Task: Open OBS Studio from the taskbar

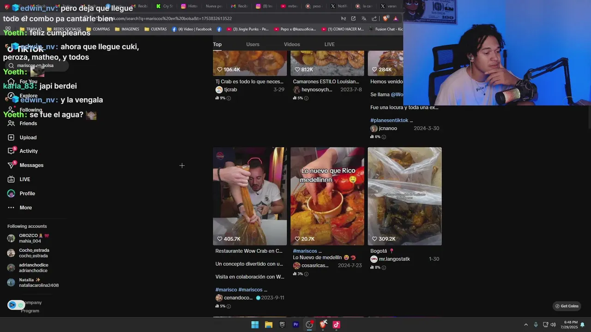Action: tap(309, 325)
